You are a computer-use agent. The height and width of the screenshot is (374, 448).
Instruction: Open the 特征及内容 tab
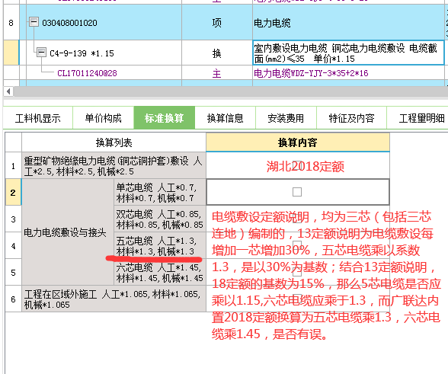pos(351,118)
